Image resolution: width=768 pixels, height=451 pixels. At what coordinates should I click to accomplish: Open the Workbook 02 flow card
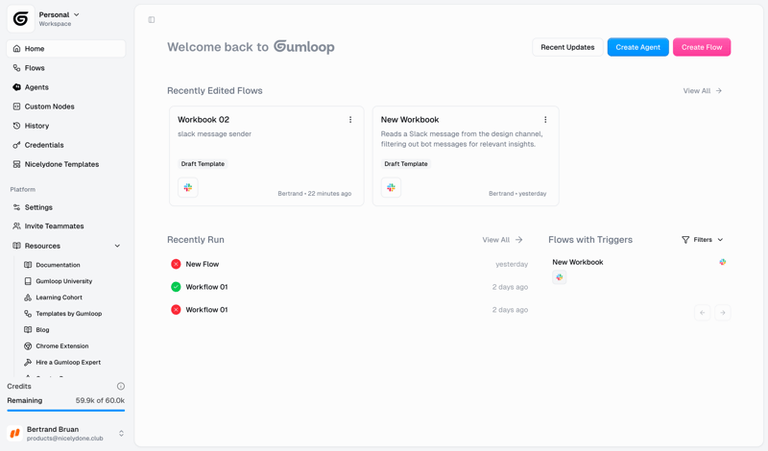tap(267, 155)
